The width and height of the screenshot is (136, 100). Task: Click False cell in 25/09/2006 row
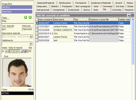pos(124,40)
